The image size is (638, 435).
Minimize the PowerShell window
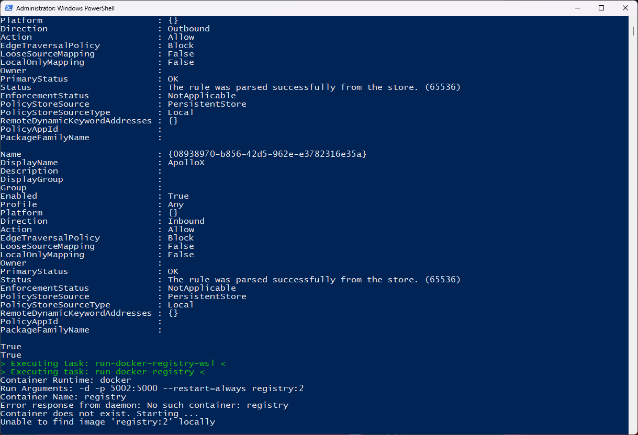pos(577,8)
